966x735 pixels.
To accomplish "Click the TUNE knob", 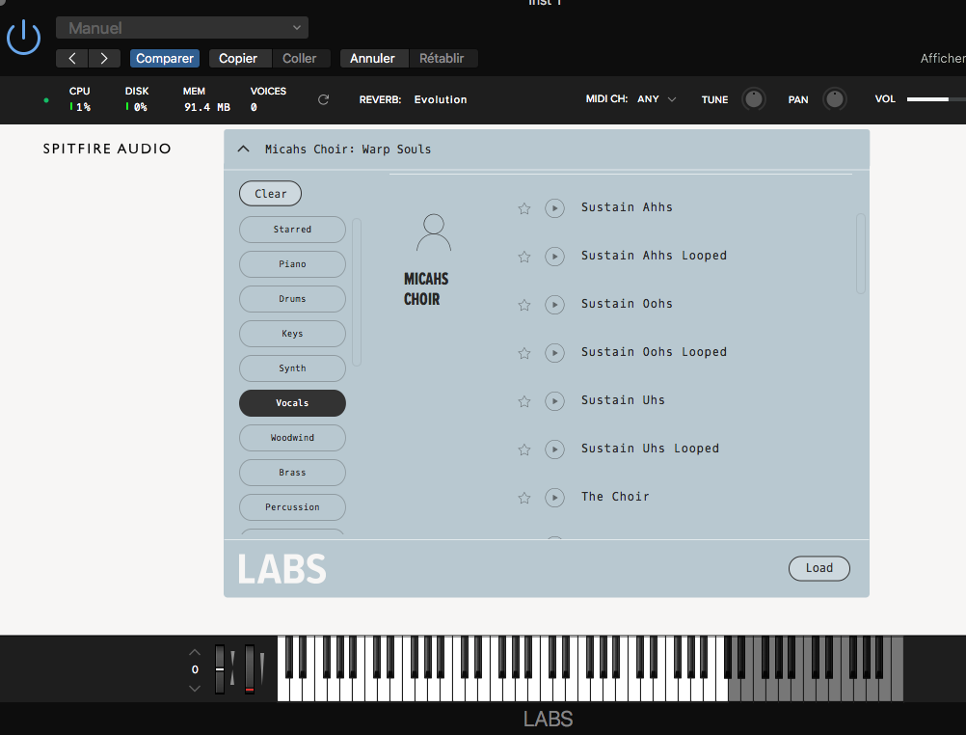I will coord(754,99).
